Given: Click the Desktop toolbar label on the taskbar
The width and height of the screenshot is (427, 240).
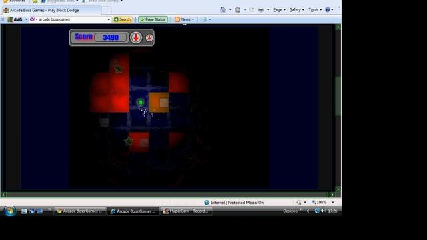Looking at the screenshot, I should [x=290, y=211].
